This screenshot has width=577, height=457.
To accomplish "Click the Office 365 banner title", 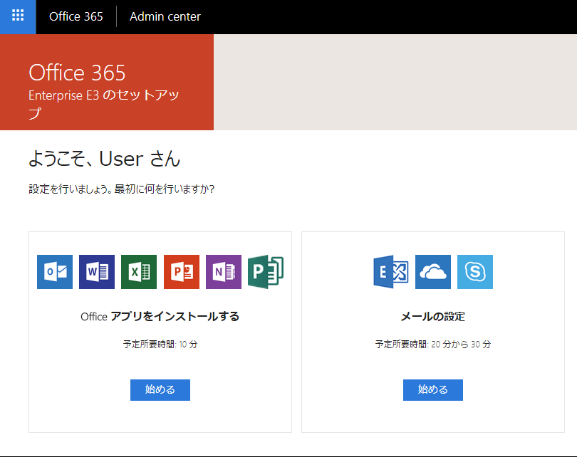I will point(77,73).
